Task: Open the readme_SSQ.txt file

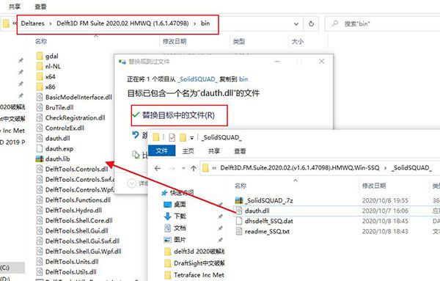Action: tap(263, 232)
